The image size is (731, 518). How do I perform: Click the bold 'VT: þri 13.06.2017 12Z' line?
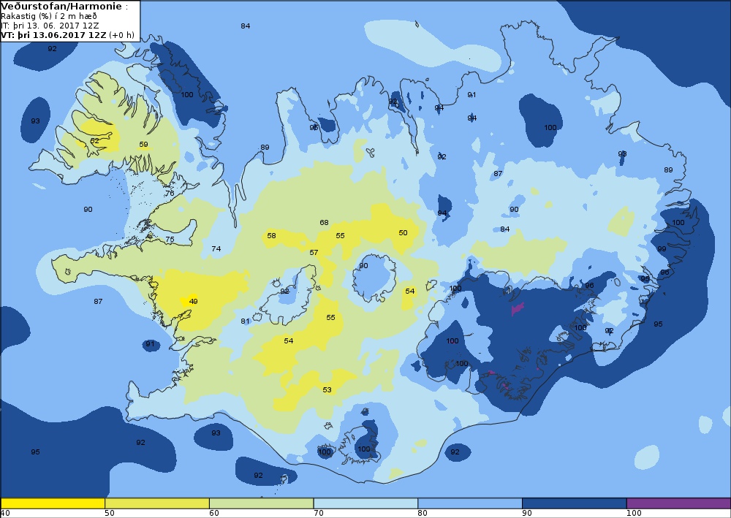[54, 35]
